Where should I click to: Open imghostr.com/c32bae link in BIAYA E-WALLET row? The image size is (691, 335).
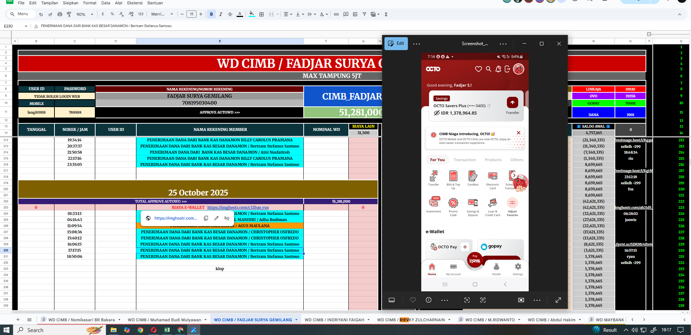238,207
